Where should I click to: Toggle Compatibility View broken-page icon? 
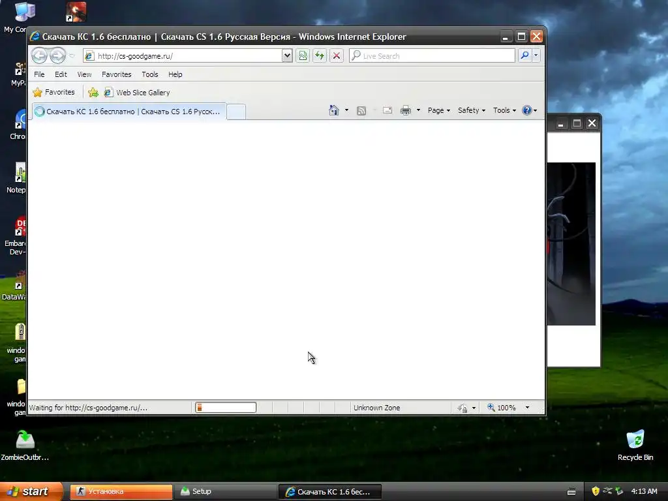(303, 56)
